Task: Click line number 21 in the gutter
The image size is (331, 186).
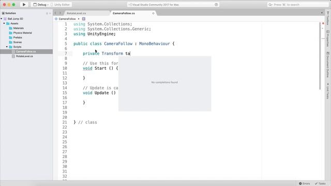Action: 65,122
